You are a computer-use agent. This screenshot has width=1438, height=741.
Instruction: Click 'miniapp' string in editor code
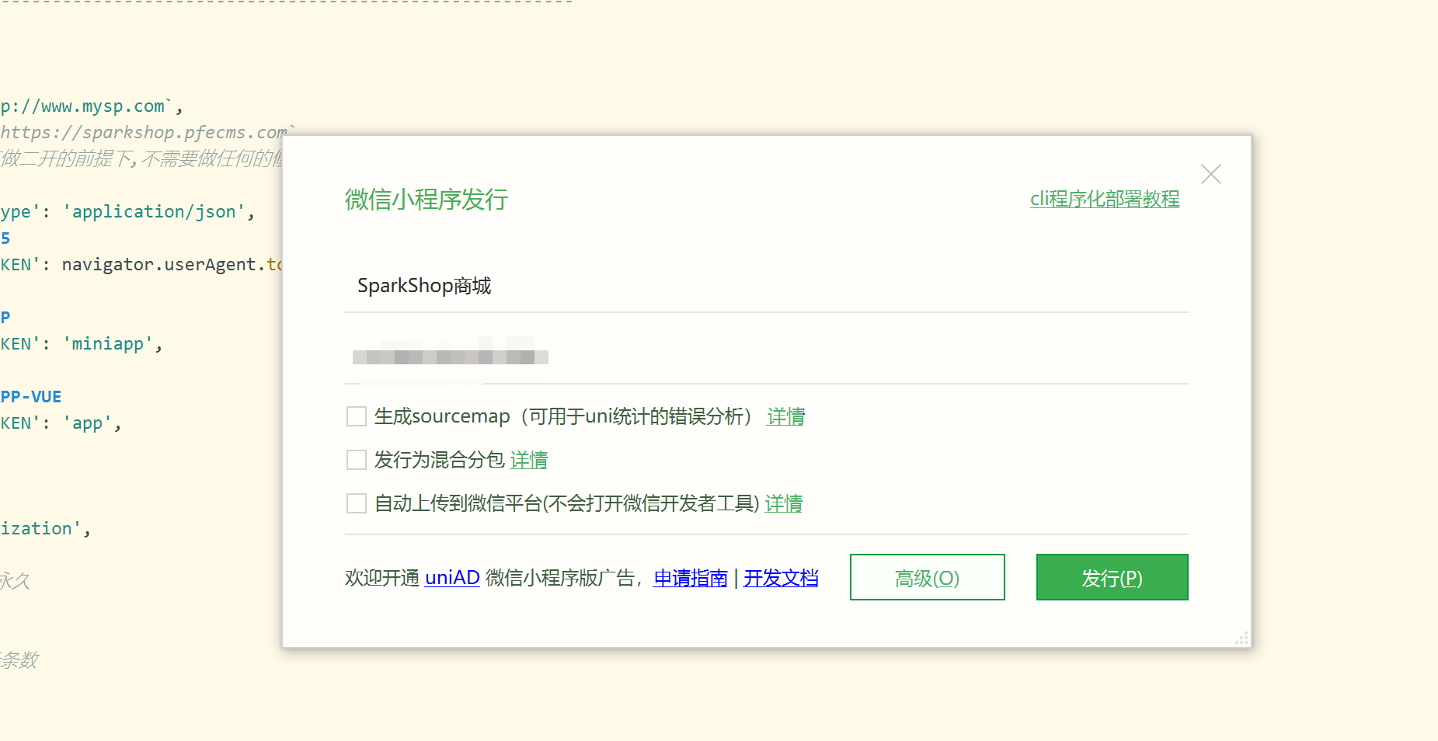tap(108, 343)
